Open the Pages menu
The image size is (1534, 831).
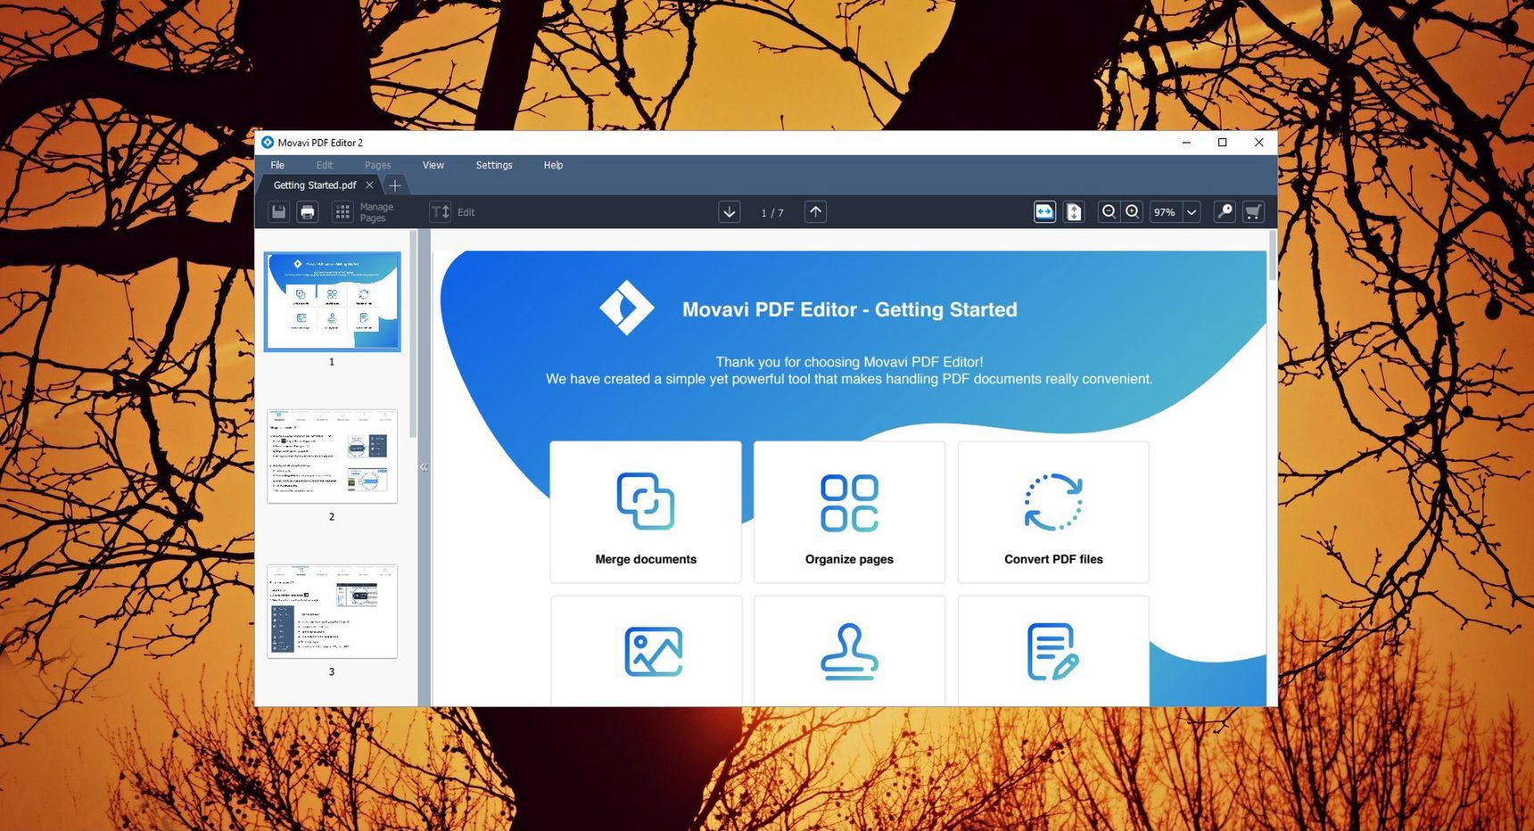(377, 165)
